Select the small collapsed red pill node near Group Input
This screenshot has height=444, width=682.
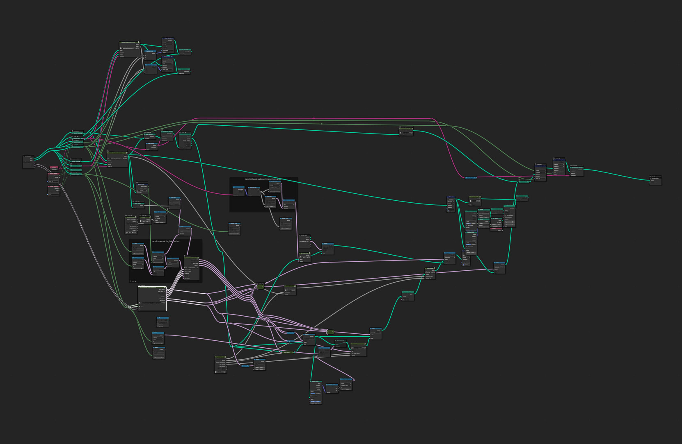tap(54, 168)
